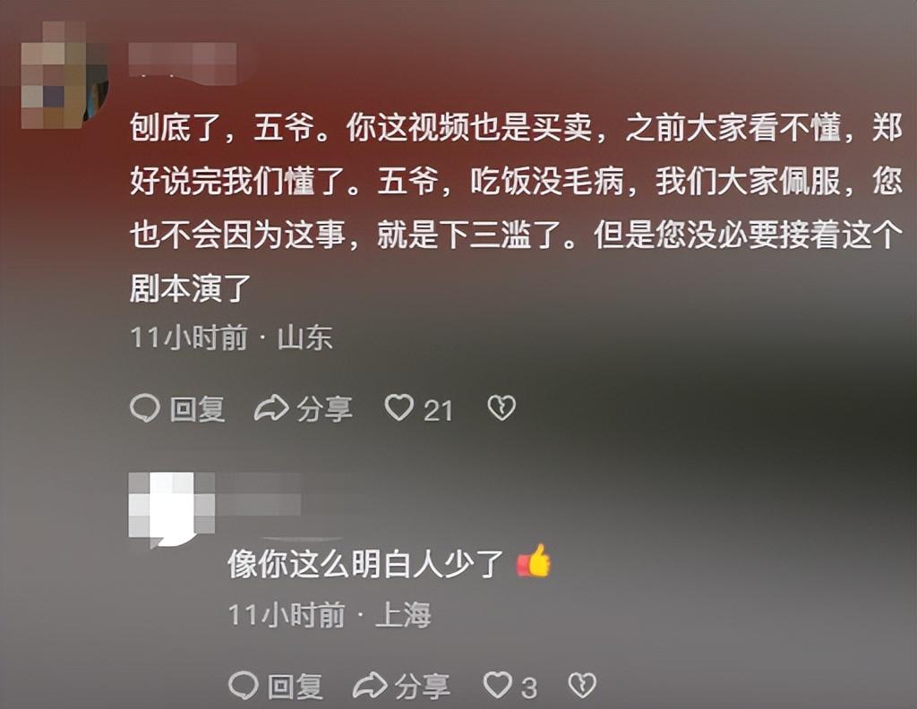The image size is (917, 709).
Task: Dislike the Shandong comment via broken heart
Action: click(x=501, y=408)
